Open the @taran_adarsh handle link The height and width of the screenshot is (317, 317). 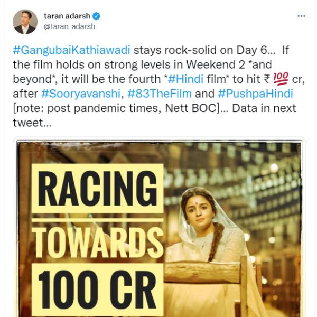tap(70, 26)
